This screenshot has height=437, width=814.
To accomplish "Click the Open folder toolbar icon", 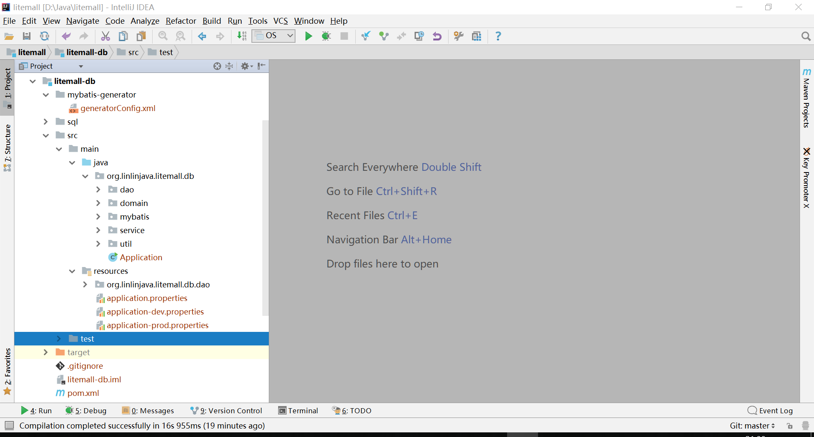I will 9,36.
